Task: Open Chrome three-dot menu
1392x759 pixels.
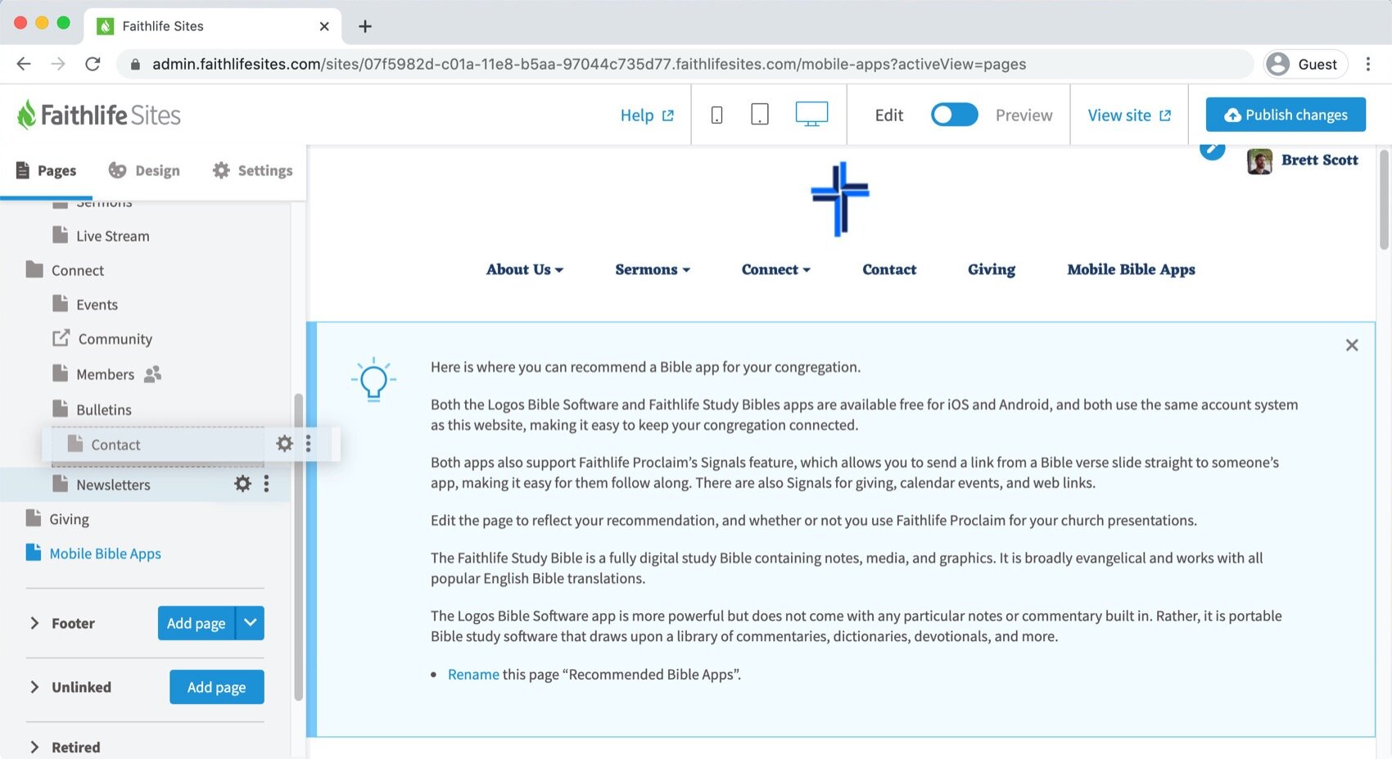Action: pyautogui.click(x=1367, y=64)
